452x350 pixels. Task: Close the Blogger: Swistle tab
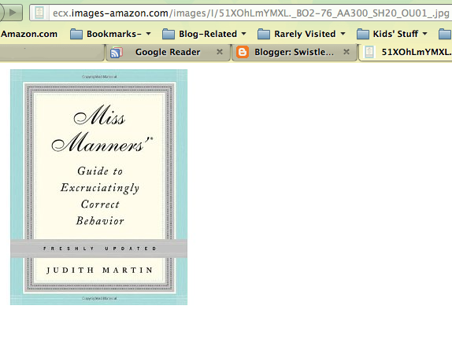click(346, 52)
